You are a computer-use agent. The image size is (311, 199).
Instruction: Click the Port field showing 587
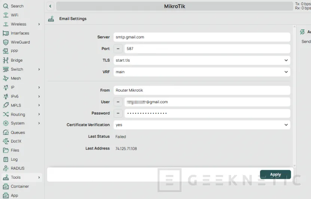point(207,49)
